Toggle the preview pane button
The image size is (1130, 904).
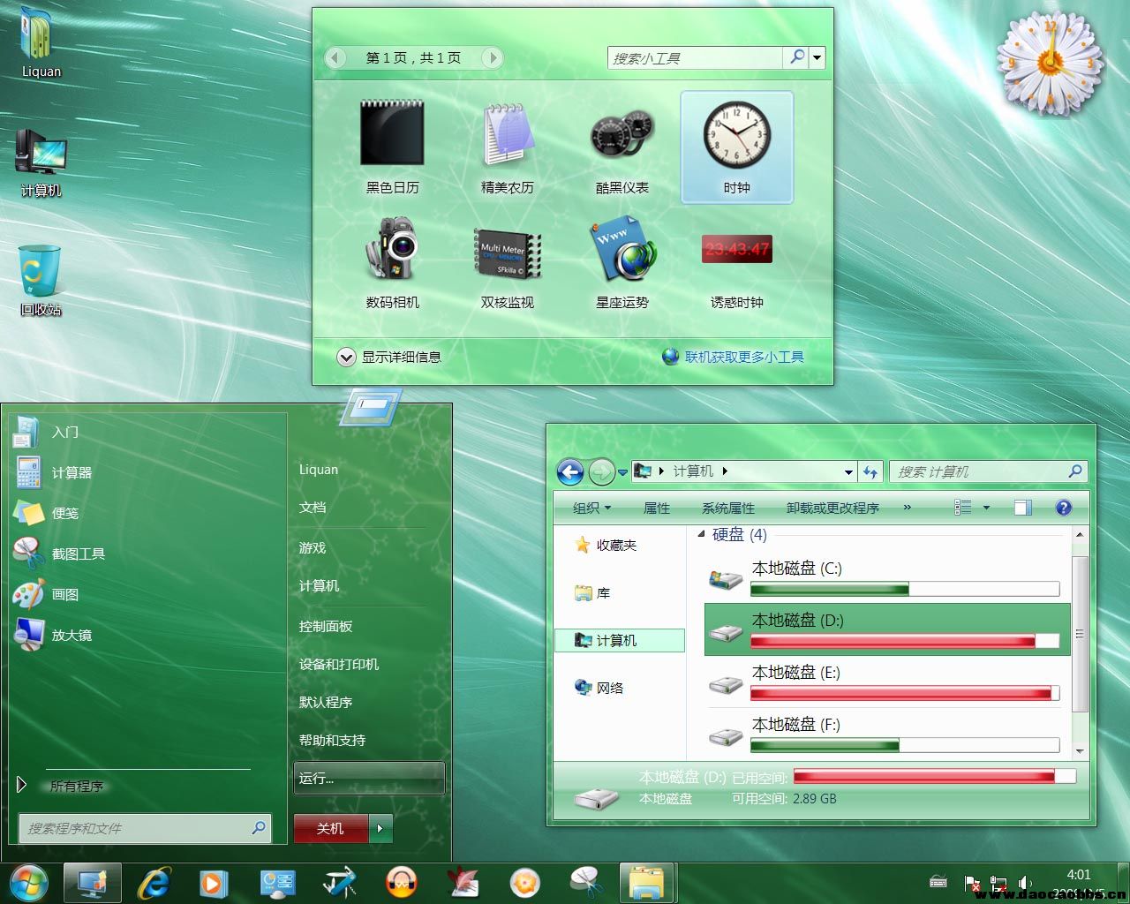(x=1023, y=508)
